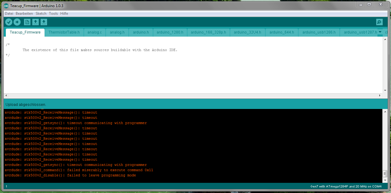Create a new sketch with New icon
This screenshot has height=193, width=391.
pyautogui.click(x=27, y=22)
